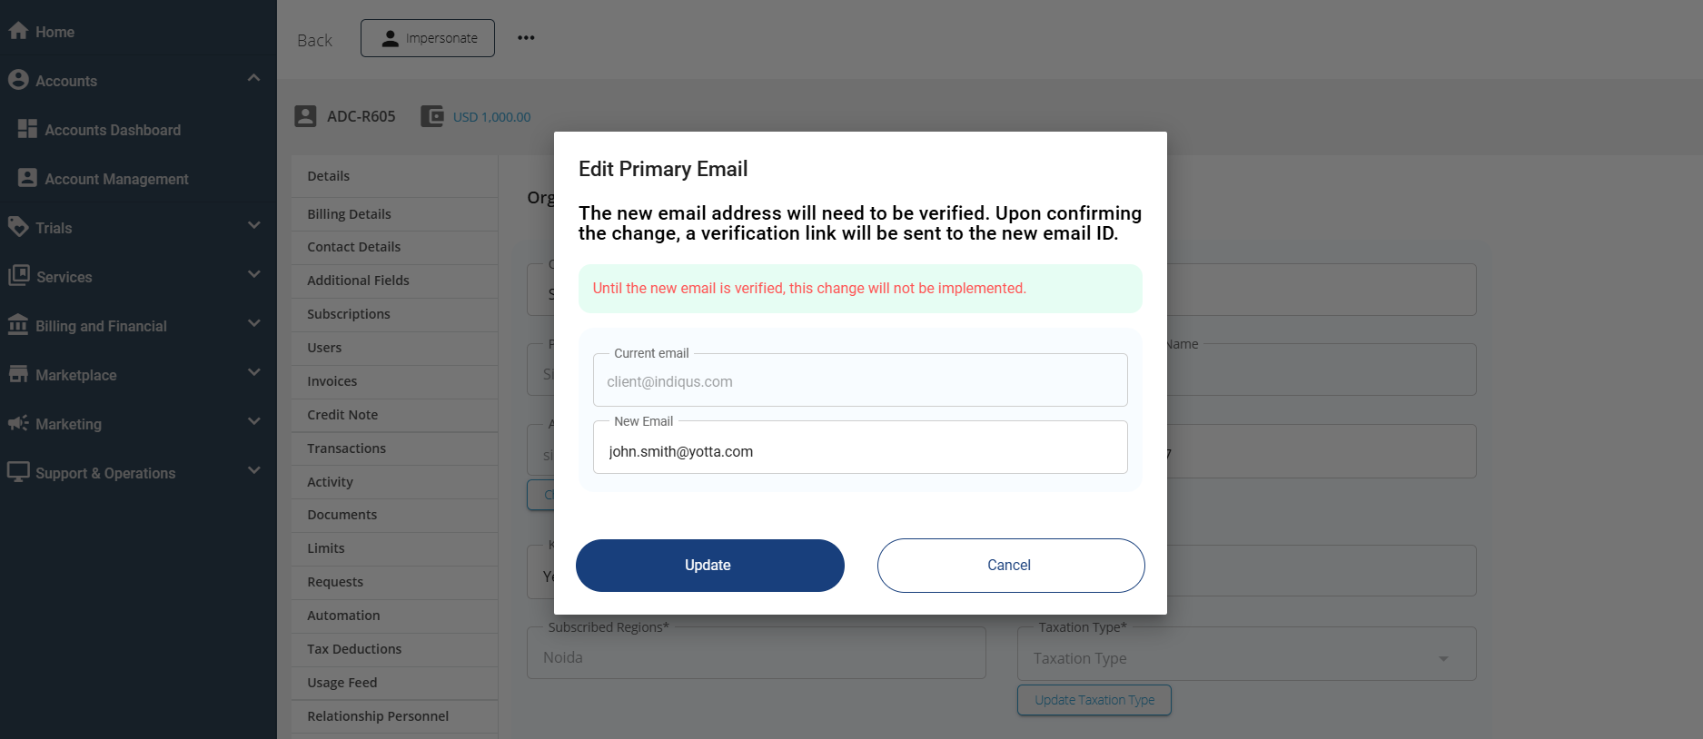Click the ADC-R605 account badge icon
This screenshot has height=739, width=1703.
click(305, 115)
